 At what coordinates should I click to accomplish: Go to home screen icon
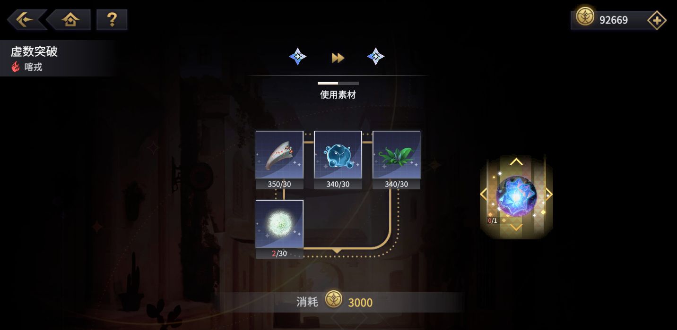pos(69,19)
